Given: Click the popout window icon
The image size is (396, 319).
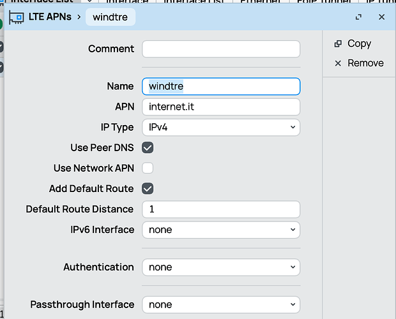Looking at the screenshot, I should point(358,17).
